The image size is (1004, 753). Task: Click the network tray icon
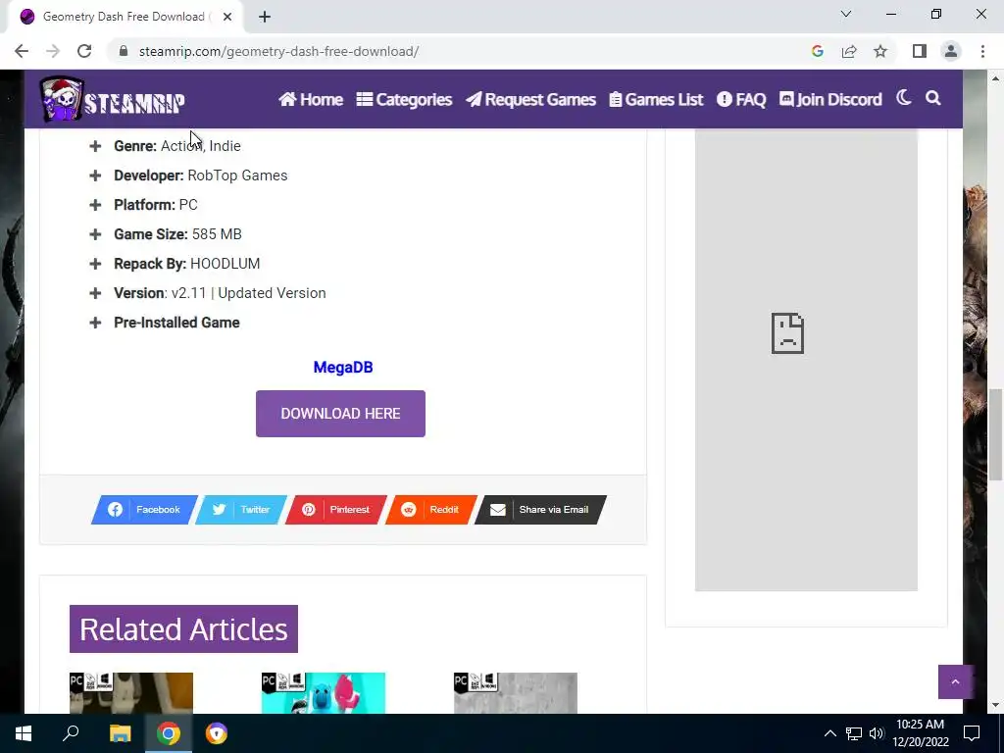(854, 733)
